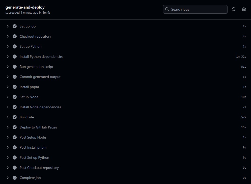Click the success check icon for Build site
Image resolution: width=251 pixels, height=184 pixels.
coord(15,117)
